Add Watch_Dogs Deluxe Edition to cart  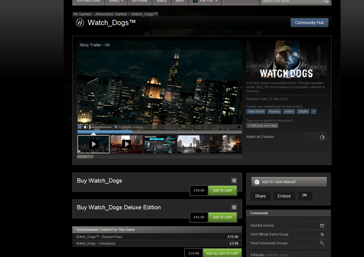point(223,217)
